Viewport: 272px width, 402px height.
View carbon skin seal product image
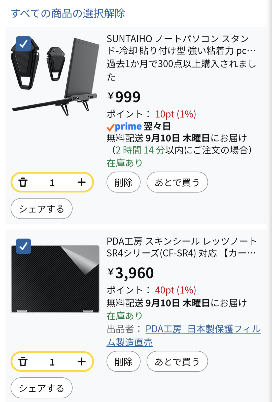tap(55, 279)
